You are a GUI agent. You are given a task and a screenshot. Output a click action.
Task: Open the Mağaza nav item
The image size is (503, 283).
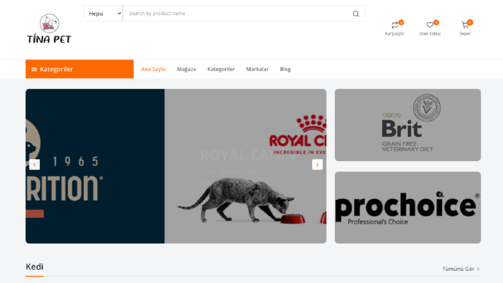186,69
